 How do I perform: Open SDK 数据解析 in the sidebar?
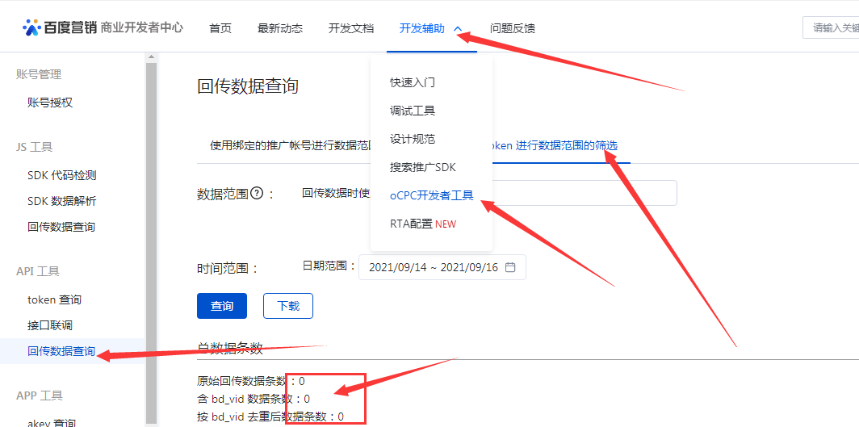coord(62,201)
